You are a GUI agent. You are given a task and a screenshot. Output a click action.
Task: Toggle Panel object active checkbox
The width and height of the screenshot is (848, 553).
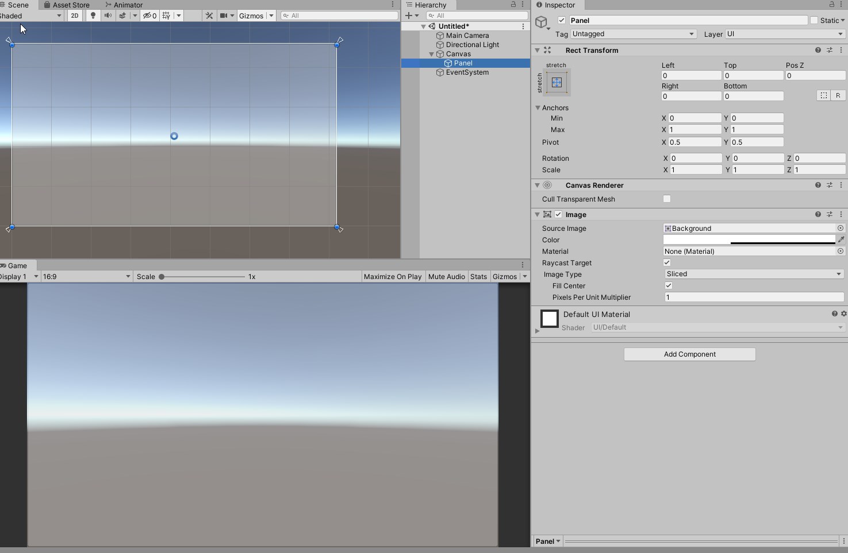pos(562,20)
